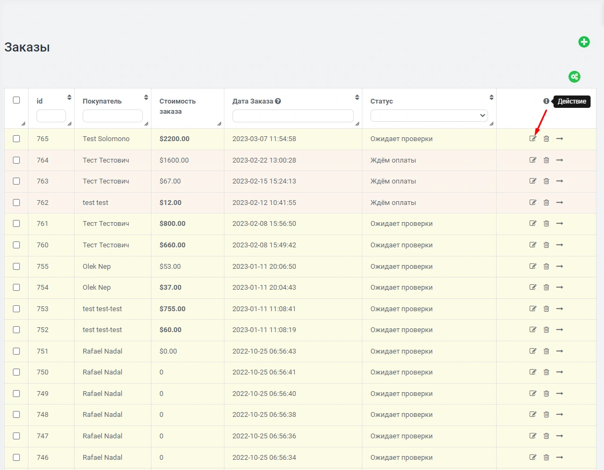Click the id filter input field

pyautogui.click(x=51, y=116)
